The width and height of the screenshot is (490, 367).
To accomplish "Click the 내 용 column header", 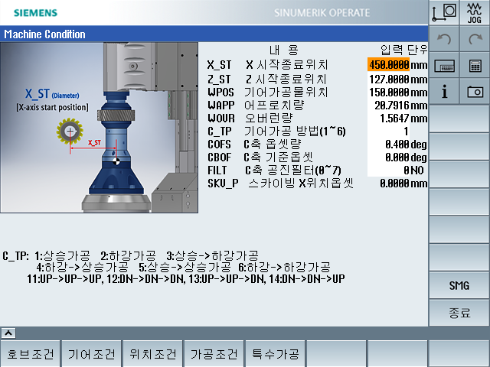I will coord(284,50).
